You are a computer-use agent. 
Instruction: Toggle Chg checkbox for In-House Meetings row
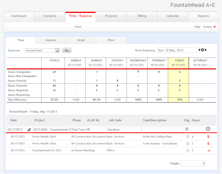pyautogui.click(x=188, y=150)
